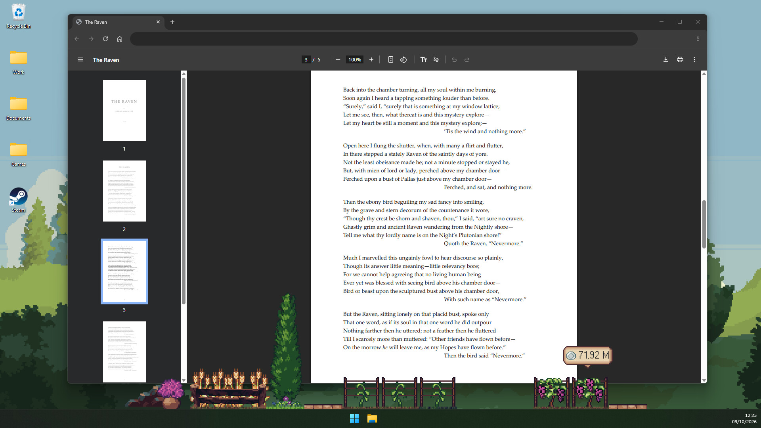This screenshot has height=428, width=761.
Task: Click the Fit to page icon
Action: tap(391, 60)
